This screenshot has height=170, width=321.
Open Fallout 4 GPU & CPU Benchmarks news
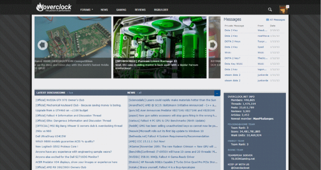tap(167, 121)
